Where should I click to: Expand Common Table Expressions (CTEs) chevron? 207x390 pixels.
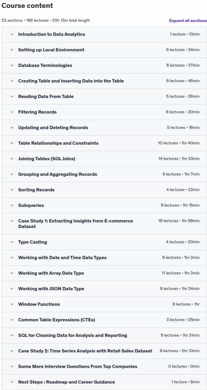[x=12, y=320]
